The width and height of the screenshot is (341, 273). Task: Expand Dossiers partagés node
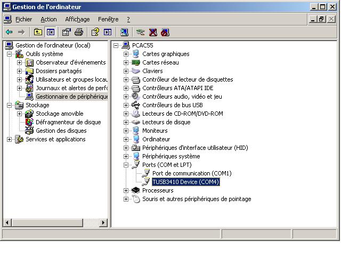(x=19, y=71)
